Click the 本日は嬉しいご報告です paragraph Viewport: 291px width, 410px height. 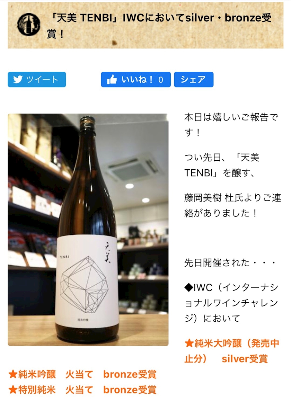[x=231, y=125]
